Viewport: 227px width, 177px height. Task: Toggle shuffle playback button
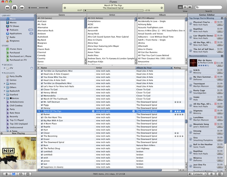(x=14, y=174)
